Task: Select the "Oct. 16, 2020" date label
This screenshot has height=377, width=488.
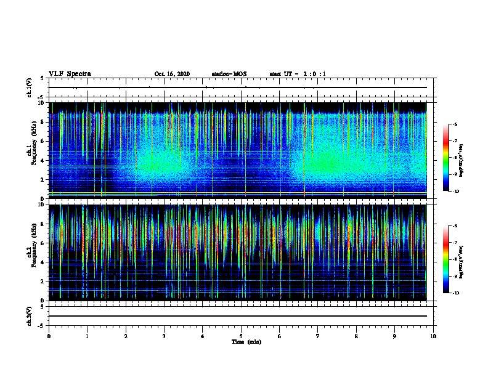Action: tap(172, 74)
